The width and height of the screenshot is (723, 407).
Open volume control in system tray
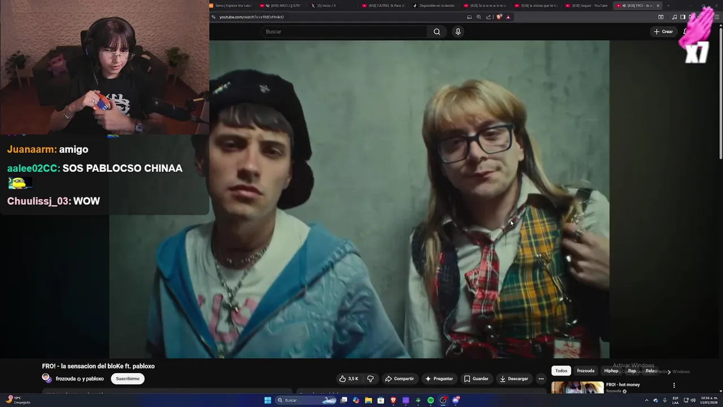693,400
